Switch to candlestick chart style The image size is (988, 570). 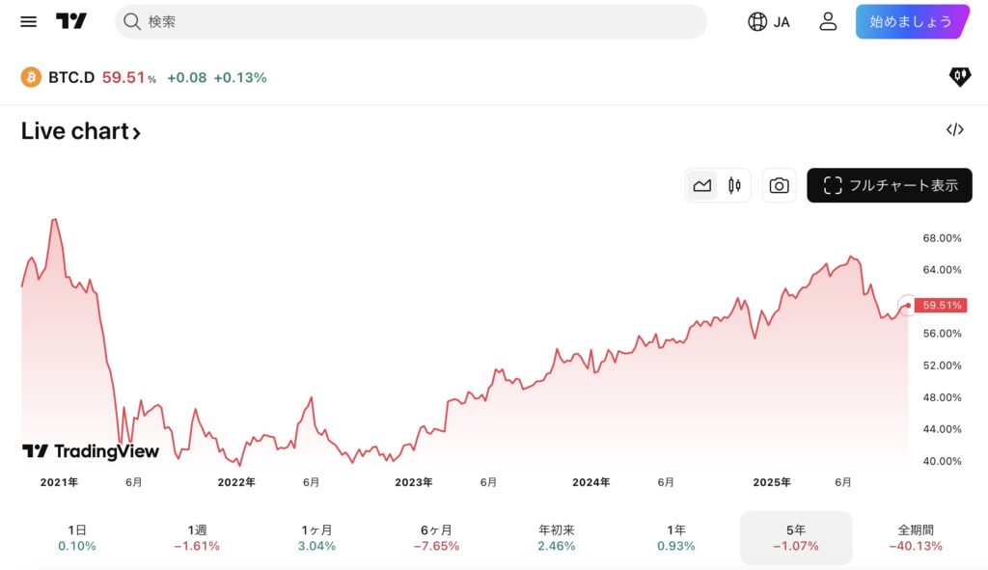pyautogui.click(x=734, y=185)
